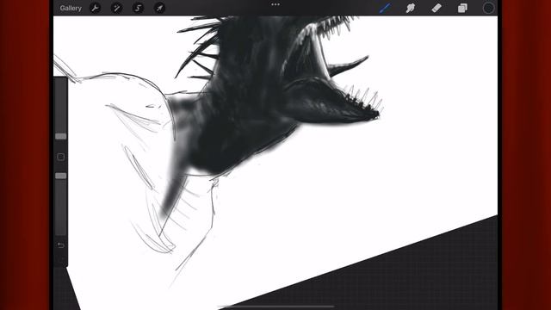Undo last stroke with sidebar arrow
Viewport: 551px width, 310px height.
pos(61,245)
